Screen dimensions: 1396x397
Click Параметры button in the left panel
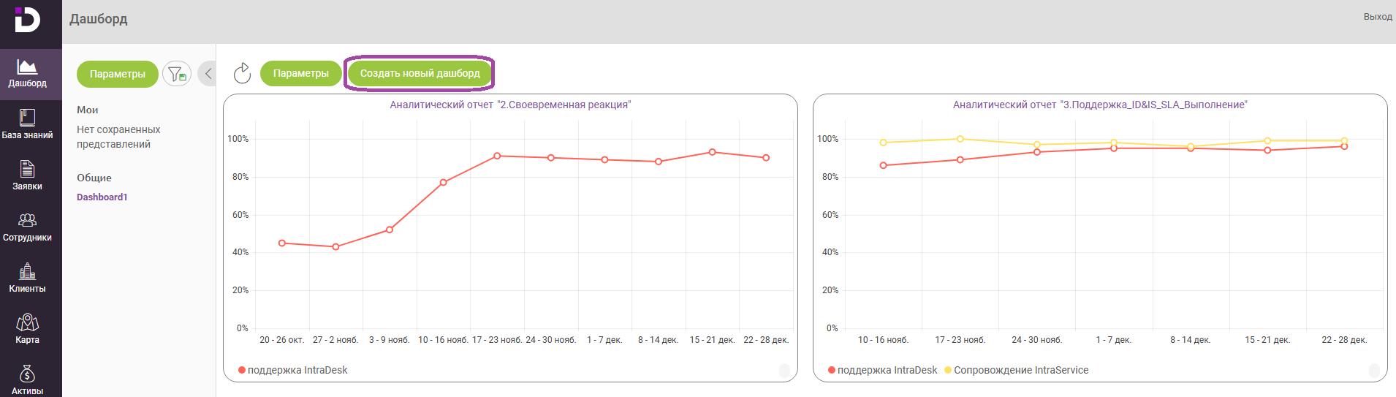117,74
